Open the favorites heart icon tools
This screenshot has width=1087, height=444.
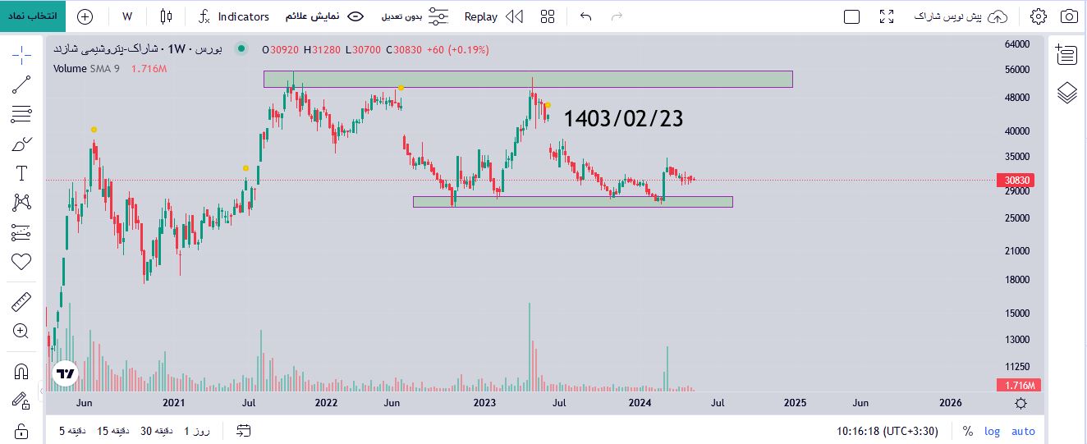[x=21, y=262]
